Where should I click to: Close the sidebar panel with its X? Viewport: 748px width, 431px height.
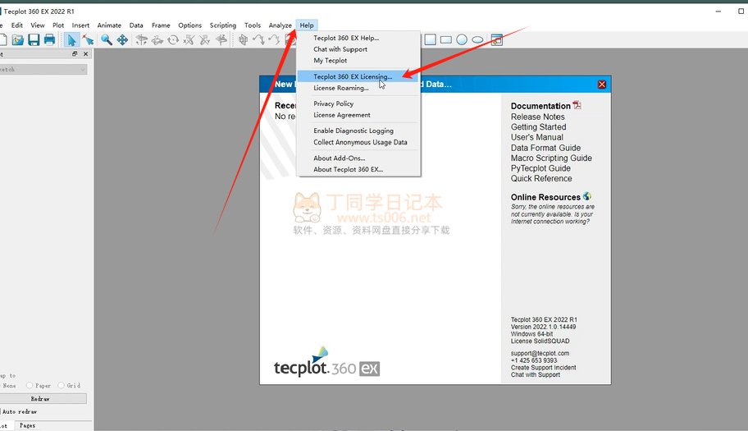click(86, 54)
